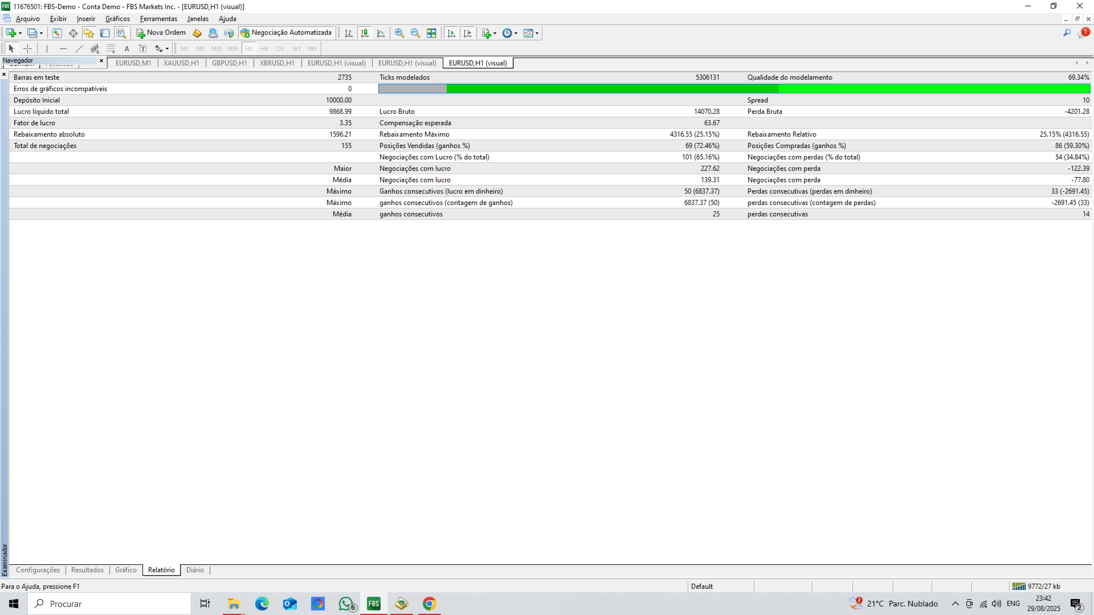Viewport: 1094px width, 615px height.
Task: Toggle the Strategy Tester icon
Action: point(121,33)
